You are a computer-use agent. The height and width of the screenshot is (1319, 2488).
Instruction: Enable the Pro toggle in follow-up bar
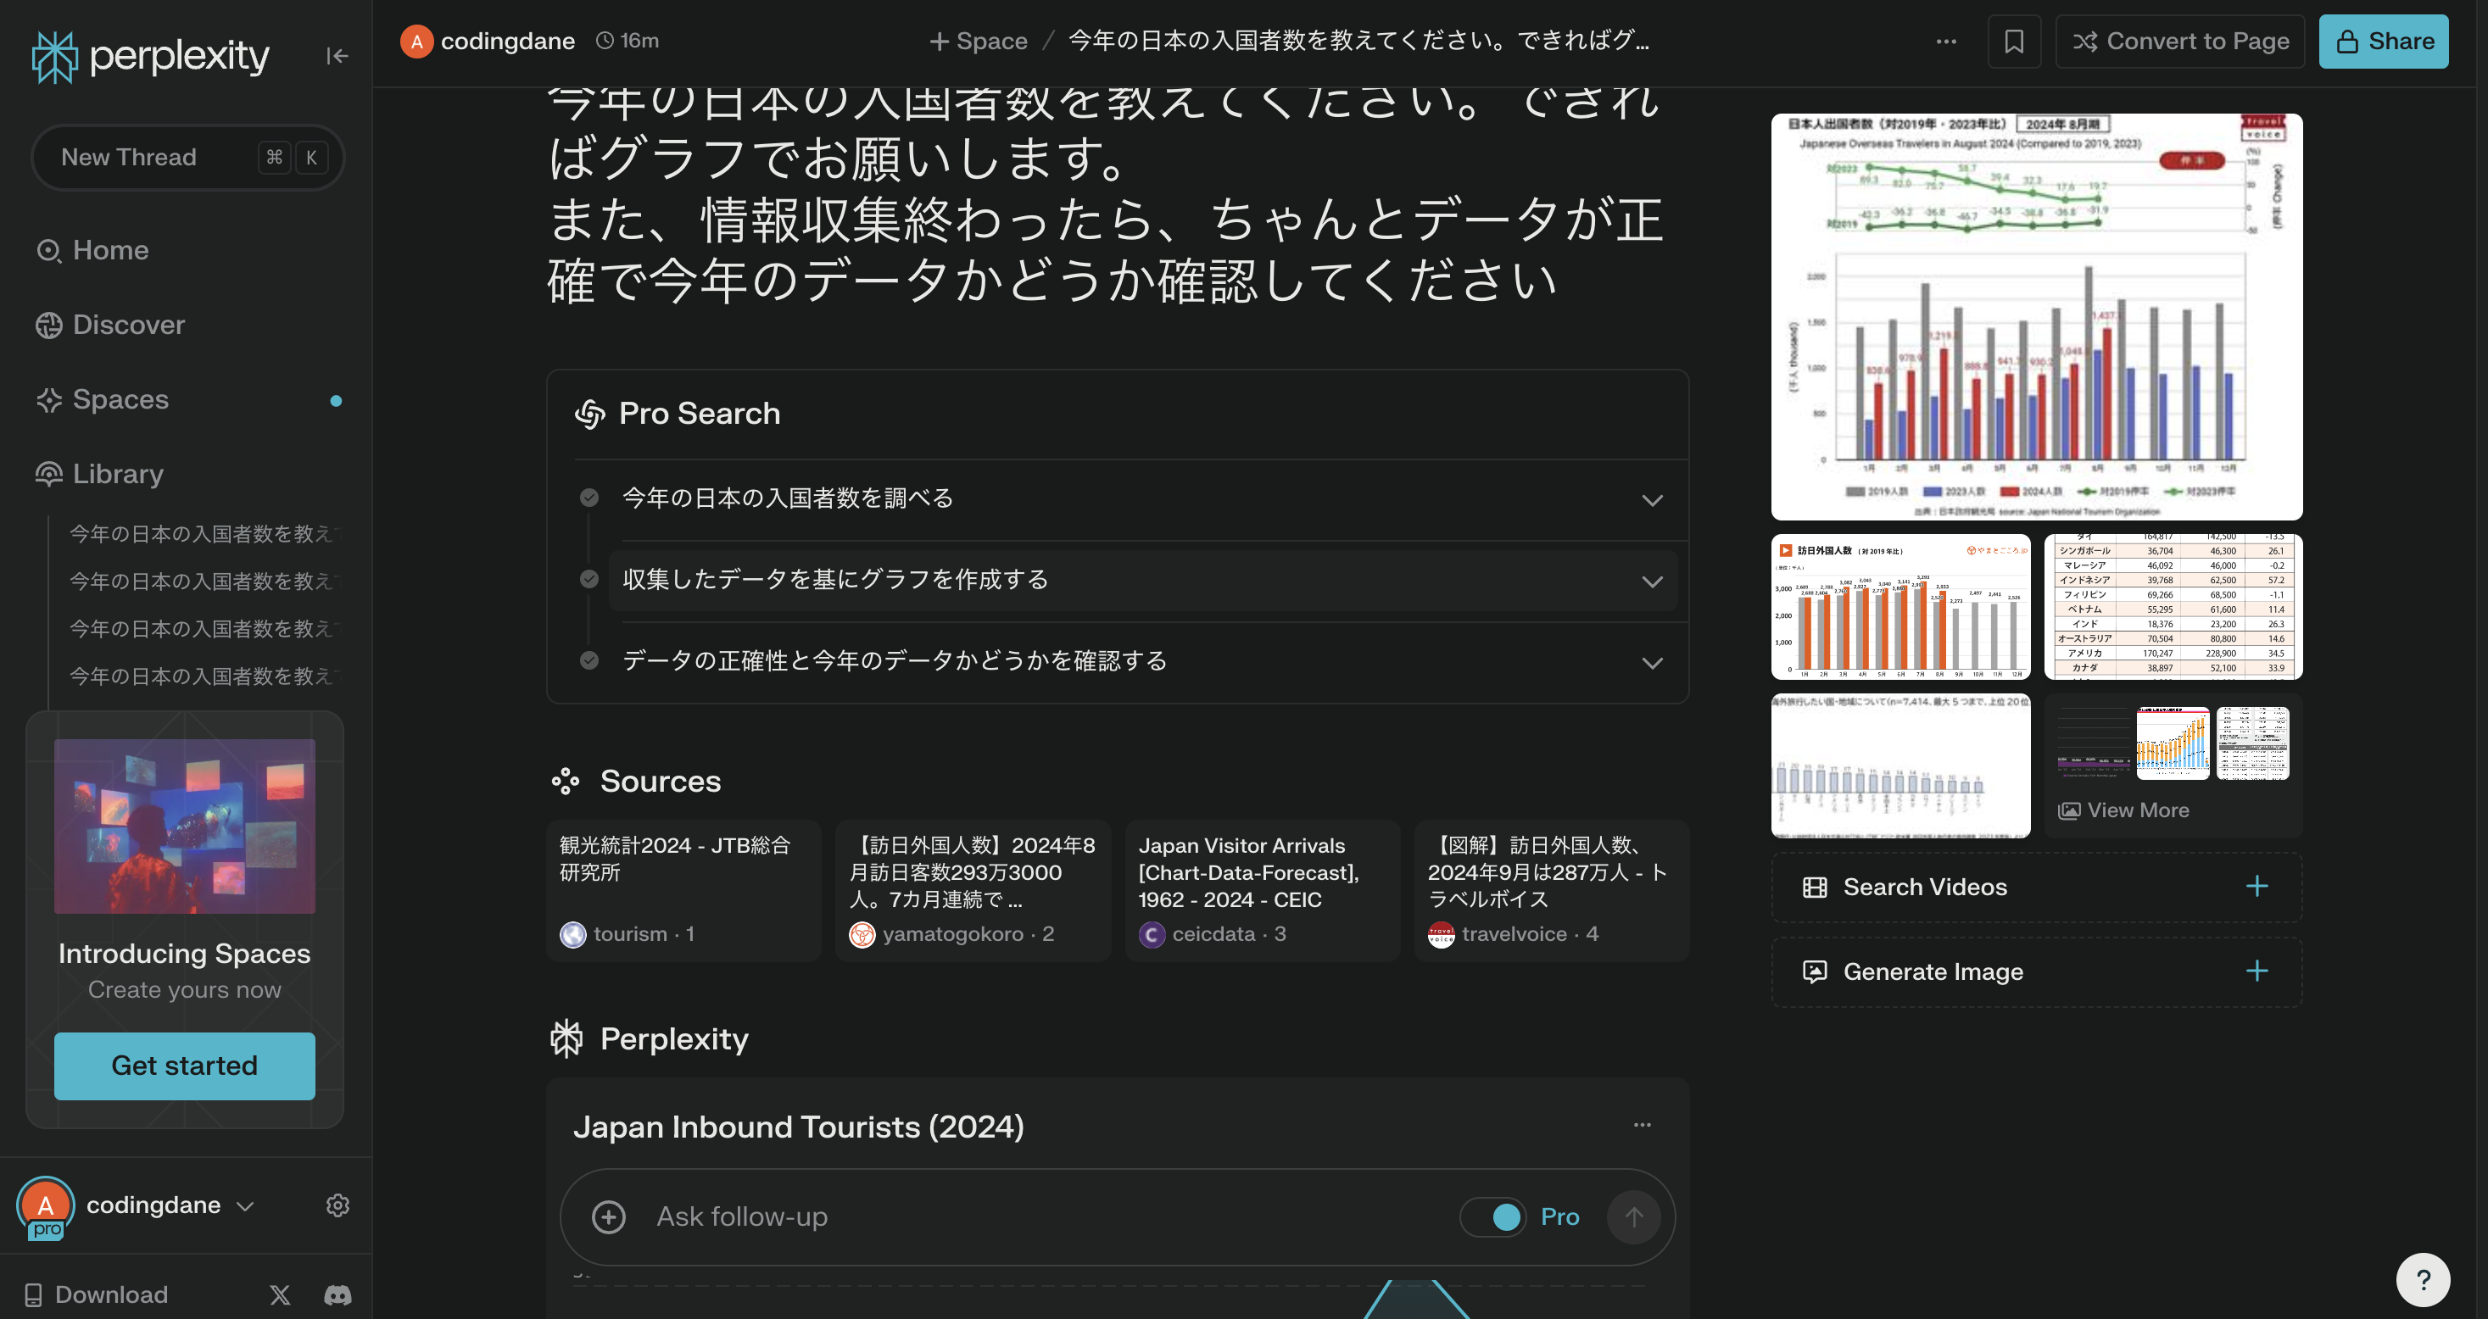tap(1493, 1216)
